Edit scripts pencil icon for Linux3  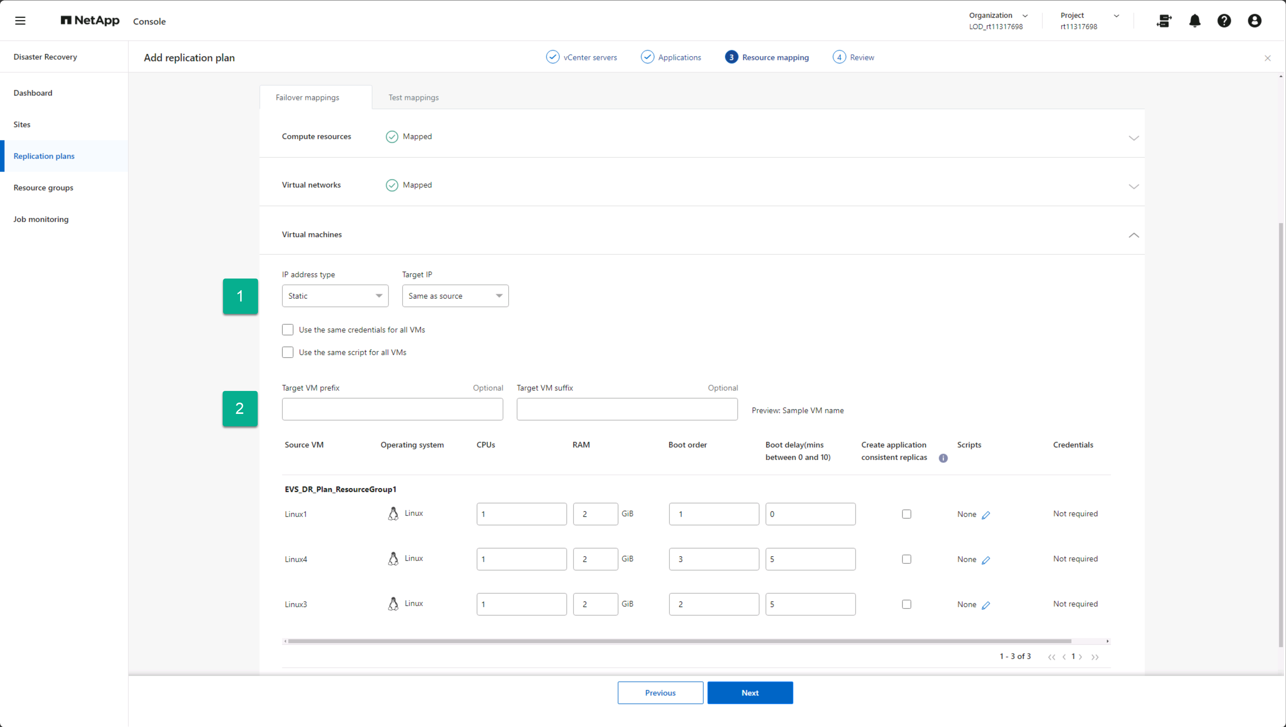[x=986, y=605]
